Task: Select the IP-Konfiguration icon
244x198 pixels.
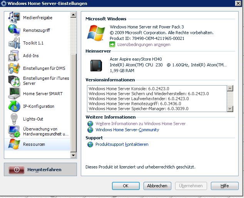Action: pyautogui.click(x=14, y=106)
